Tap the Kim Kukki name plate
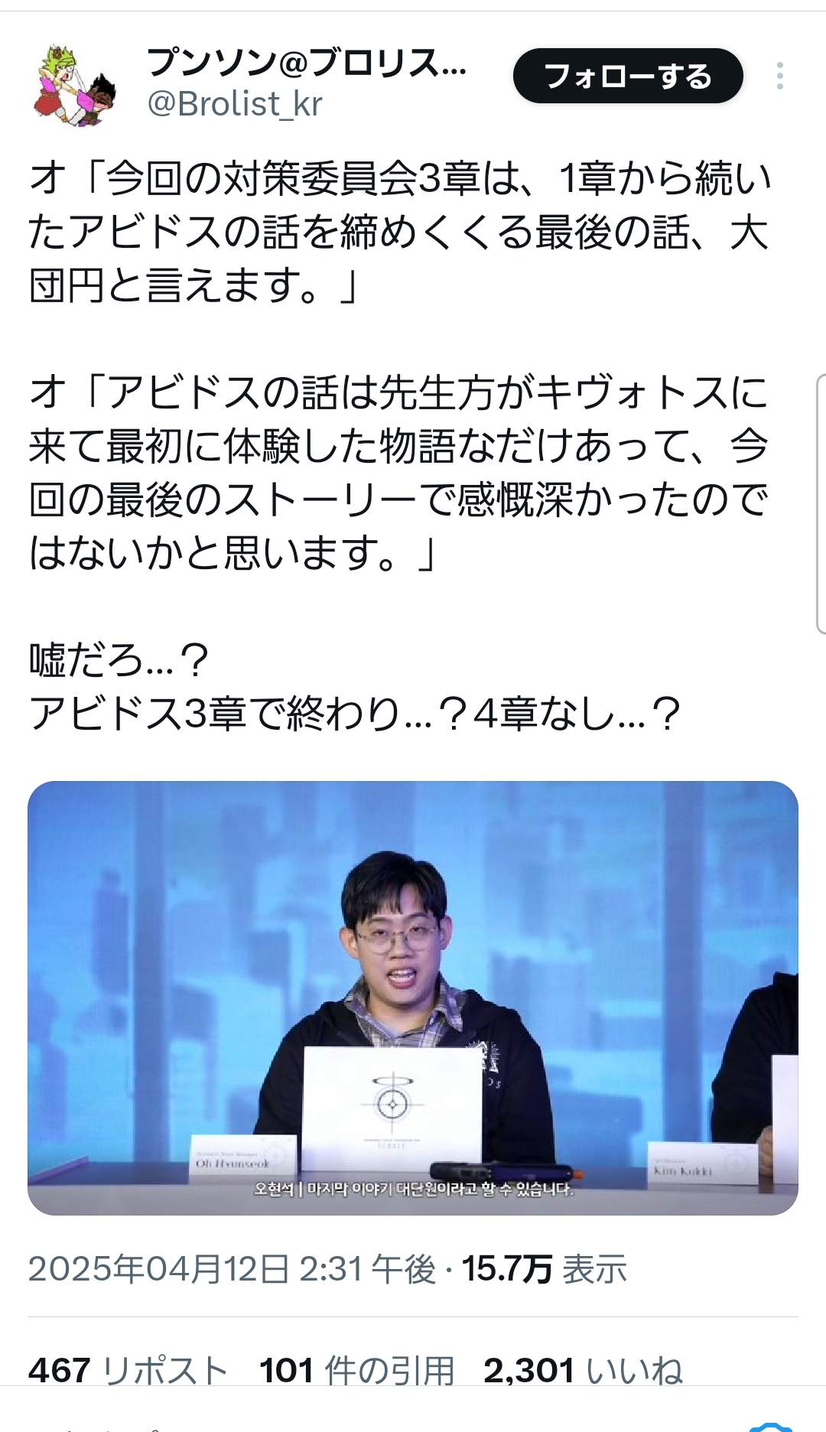Screen dimensions: 826x1432 [692, 1164]
